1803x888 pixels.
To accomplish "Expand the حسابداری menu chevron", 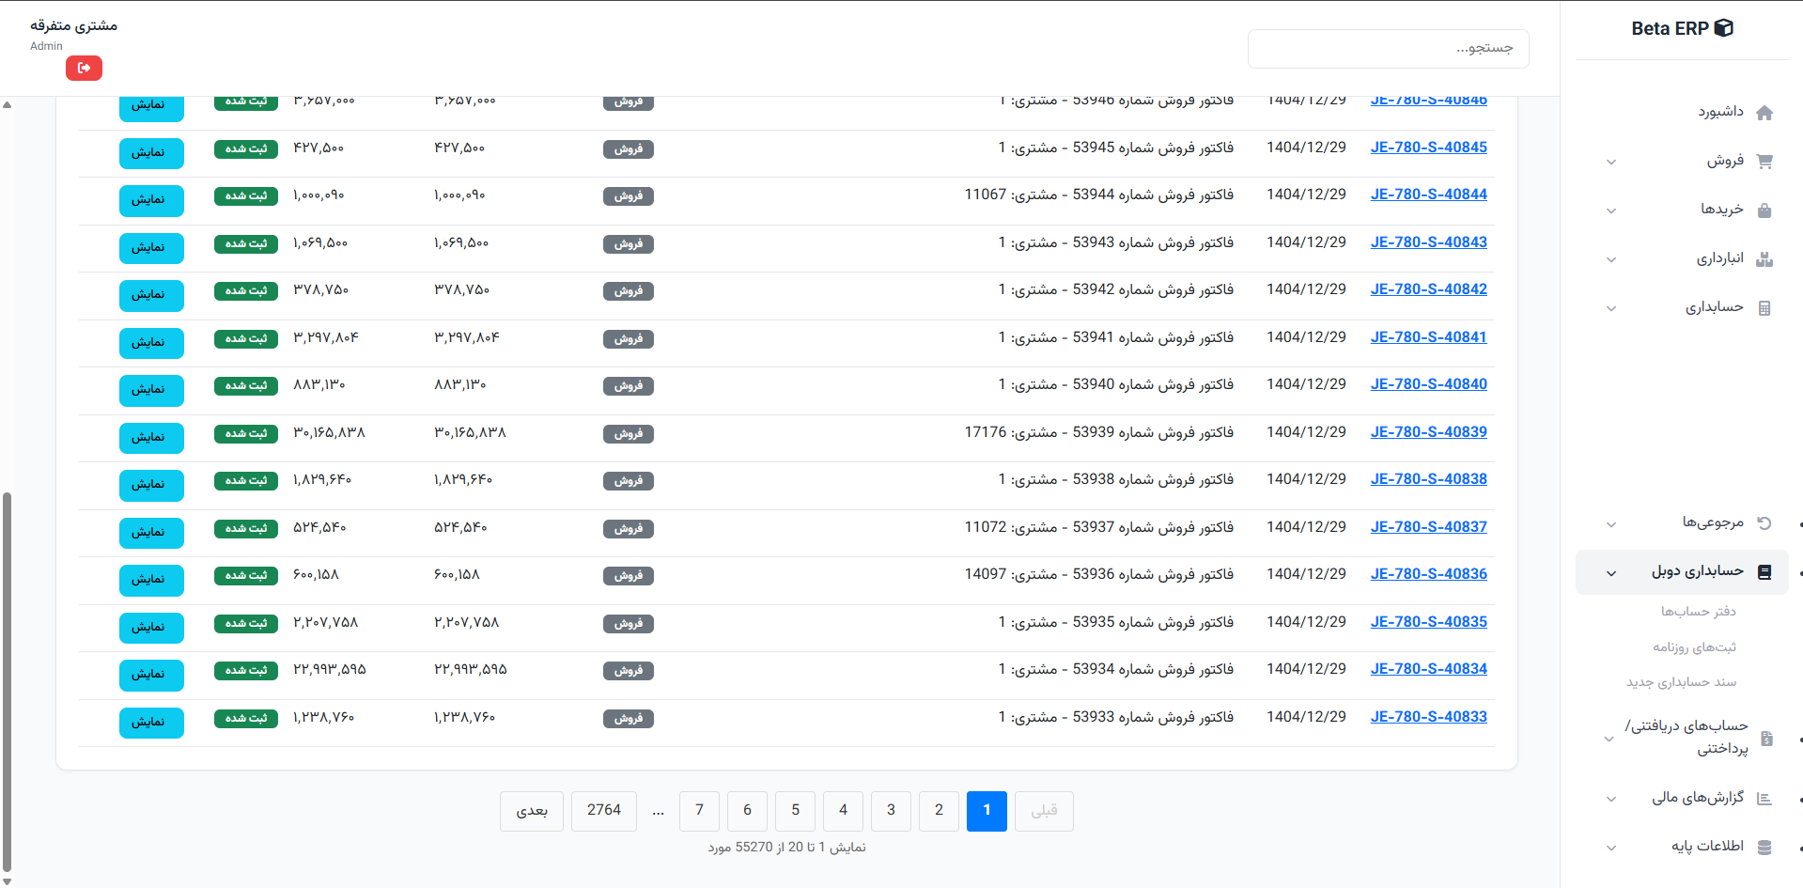I will pos(1611,308).
